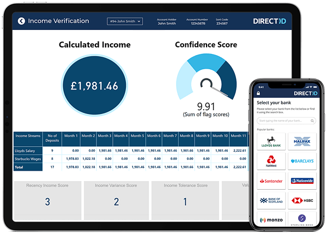Click the Income Streams column header
The height and width of the screenshot is (234, 327).
(28, 139)
